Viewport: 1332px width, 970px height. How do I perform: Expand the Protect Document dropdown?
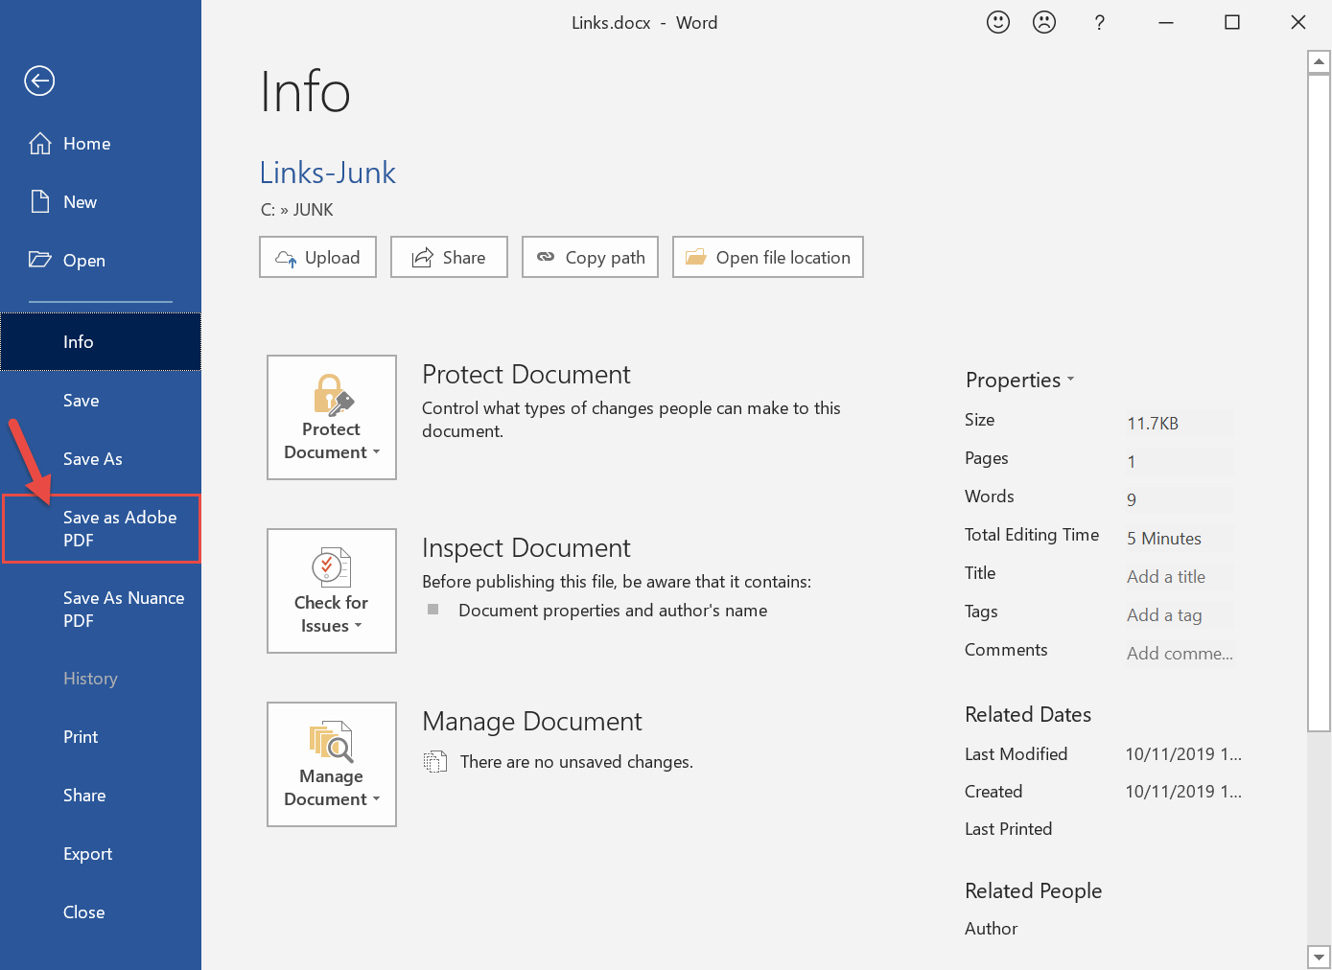click(332, 418)
